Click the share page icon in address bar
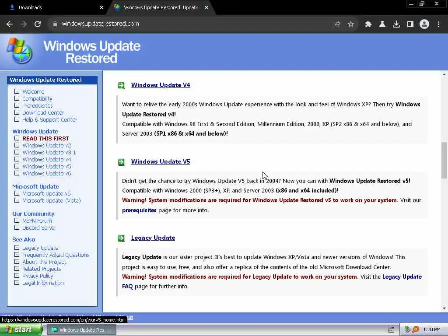Viewport: 448px width, 336px height. (x=337, y=24)
